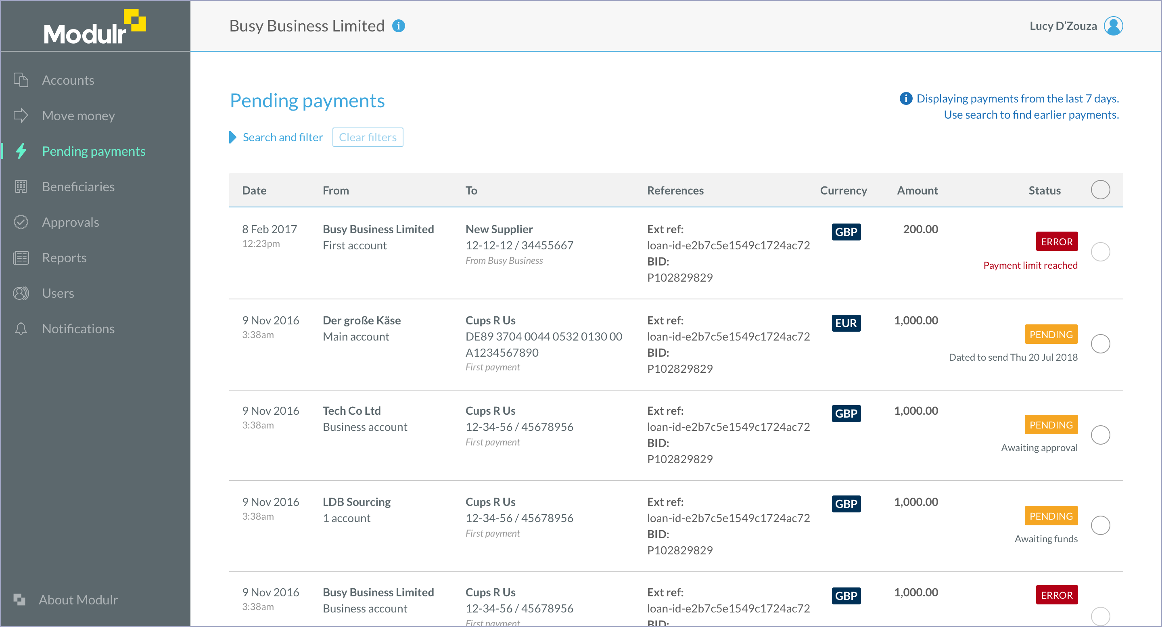
Task: Click Awaiting funds status text
Action: click(x=1046, y=539)
